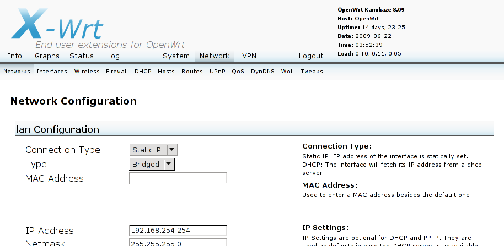
Task: Open the DHCP submenu page
Action: (143, 72)
